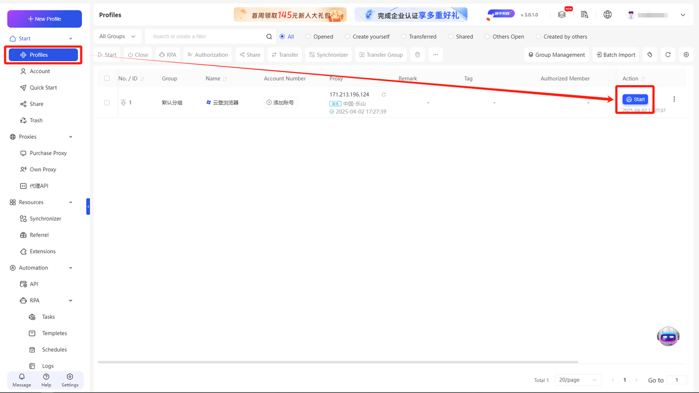Start the profile in the Action column

coord(635,99)
